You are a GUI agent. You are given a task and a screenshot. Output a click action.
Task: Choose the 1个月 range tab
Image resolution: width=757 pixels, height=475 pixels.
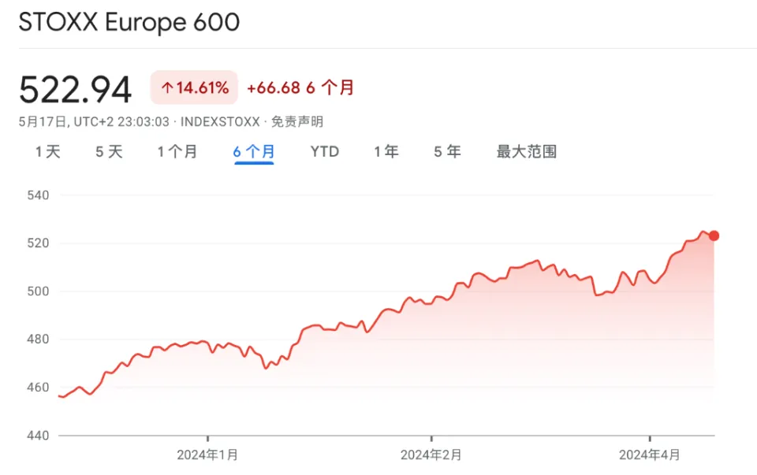point(177,151)
